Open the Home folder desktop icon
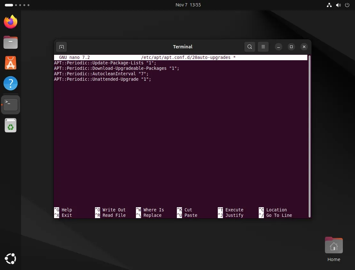Image resolution: width=355 pixels, height=270 pixels. [x=334, y=246]
